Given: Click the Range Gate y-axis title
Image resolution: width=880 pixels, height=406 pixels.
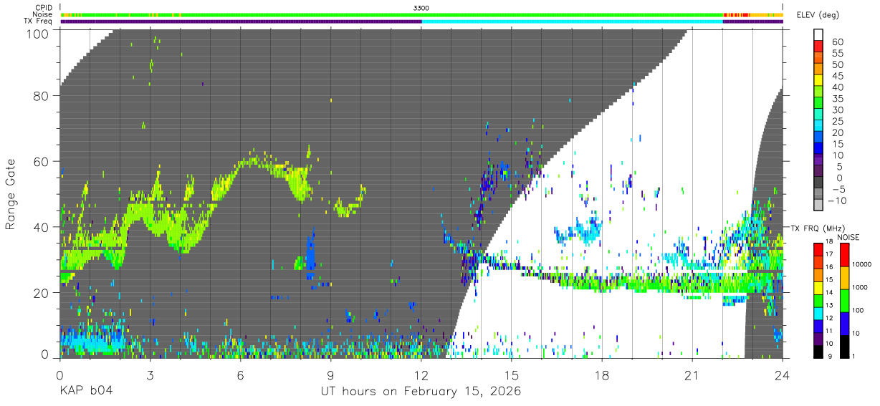Looking at the screenshot, I should (x=11, y=194).
